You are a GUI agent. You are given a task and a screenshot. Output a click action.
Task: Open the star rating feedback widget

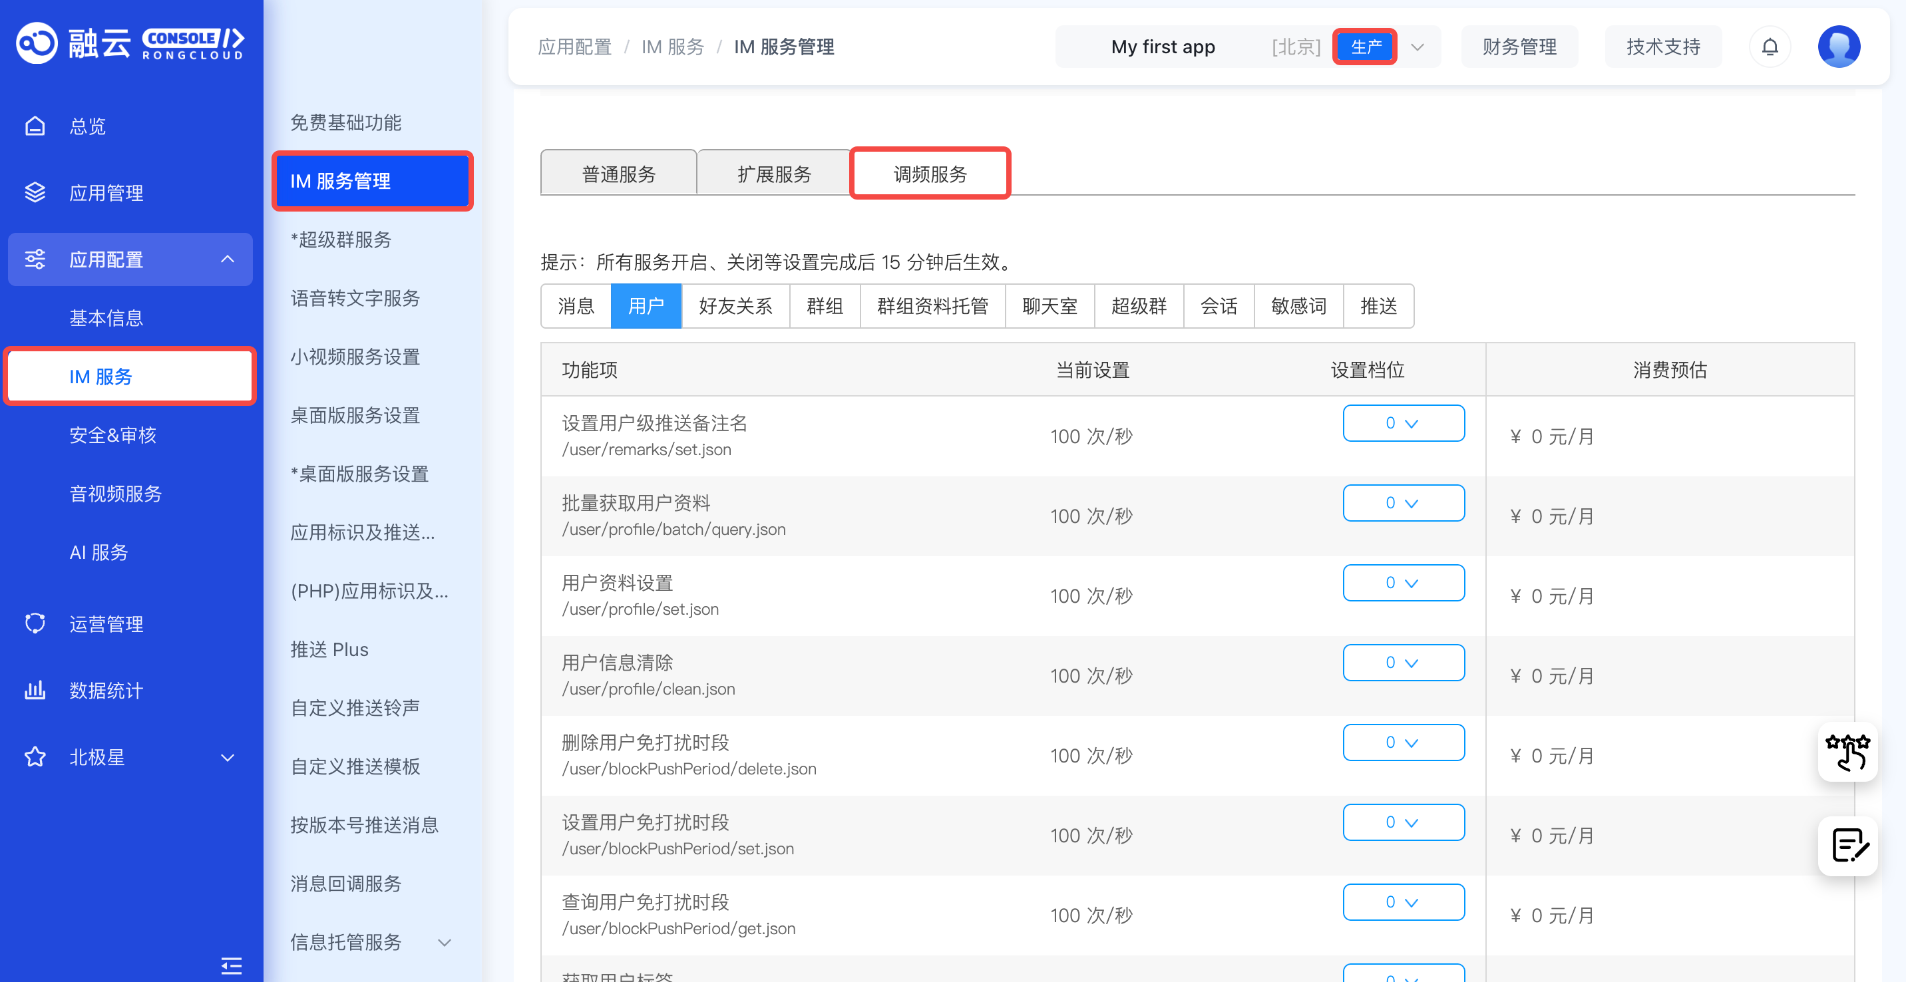click(1847, 752)
